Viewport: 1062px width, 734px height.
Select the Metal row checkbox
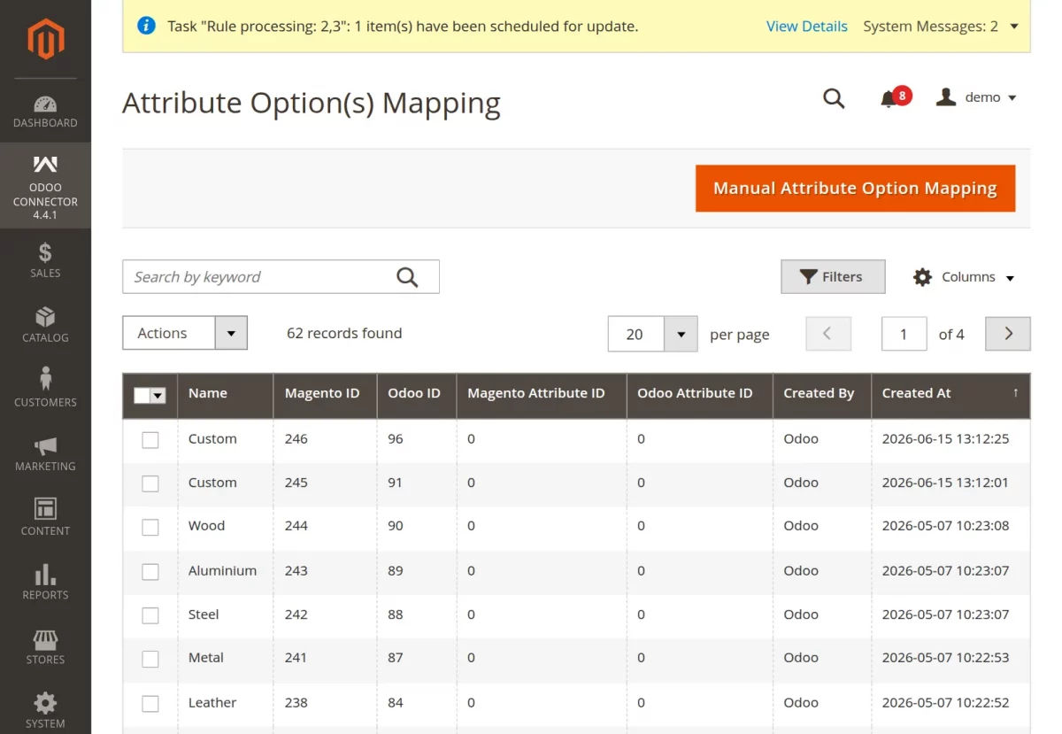coord(150,659)
